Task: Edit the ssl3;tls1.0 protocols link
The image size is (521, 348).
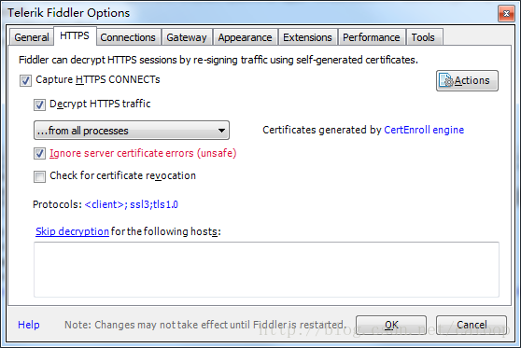Action: point(132,204)
